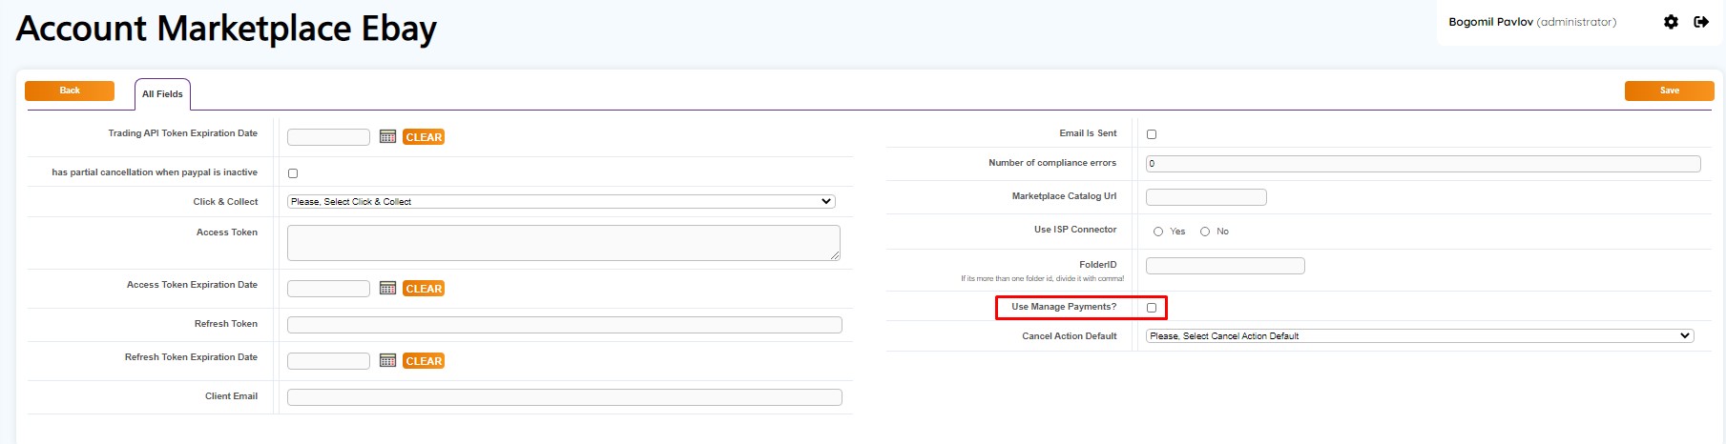Open the settings gear icon

pyautogui.click(x=1671, y=22)
